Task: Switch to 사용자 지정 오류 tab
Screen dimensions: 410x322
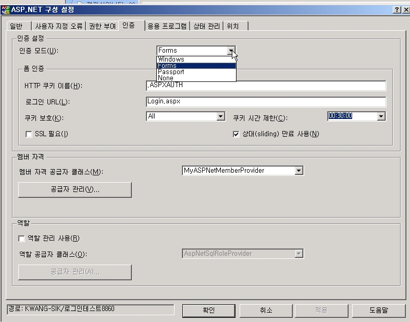Action: [58, 26]
